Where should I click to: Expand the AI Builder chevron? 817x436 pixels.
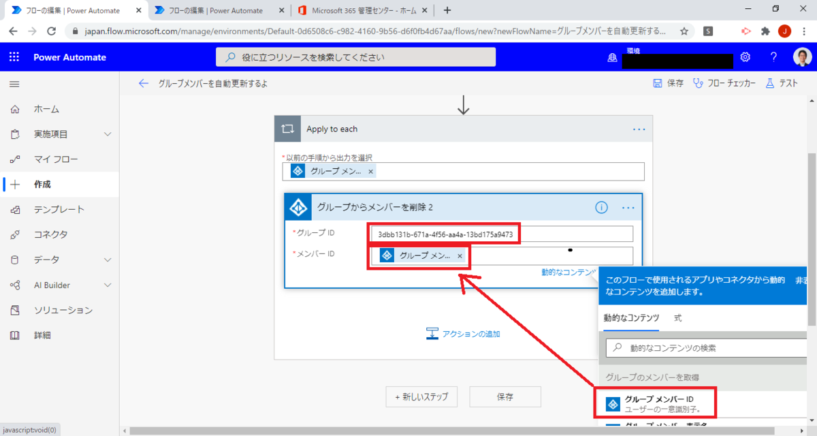click(108, 285)
